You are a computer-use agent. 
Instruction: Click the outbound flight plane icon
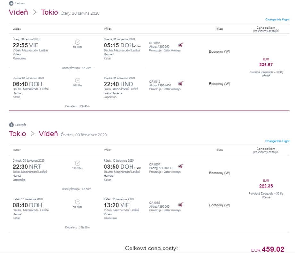(11, 4)
